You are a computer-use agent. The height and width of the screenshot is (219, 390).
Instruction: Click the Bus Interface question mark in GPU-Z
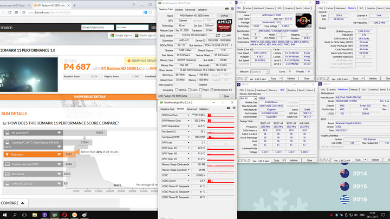[231, 45]
